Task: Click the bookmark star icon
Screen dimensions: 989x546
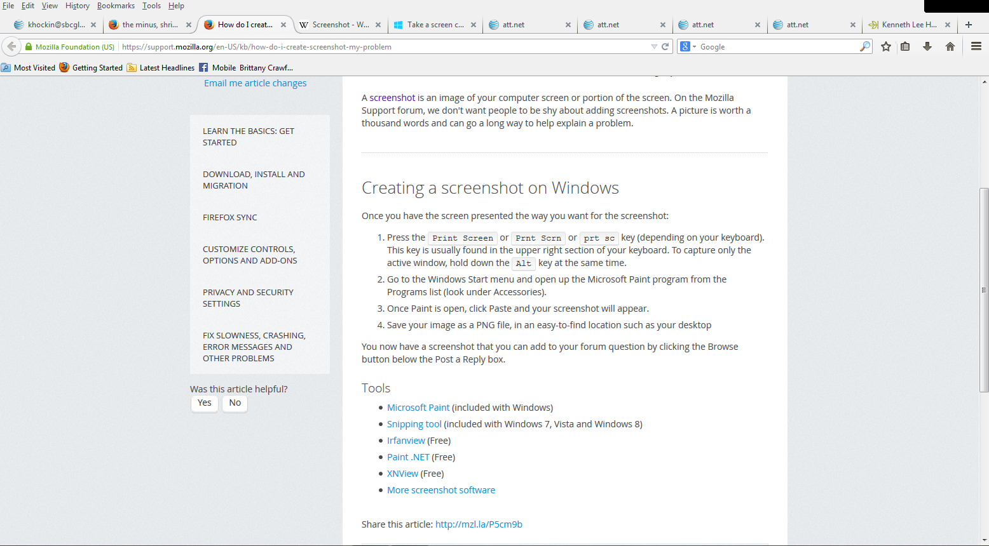Action: click(x=886, y=46)
